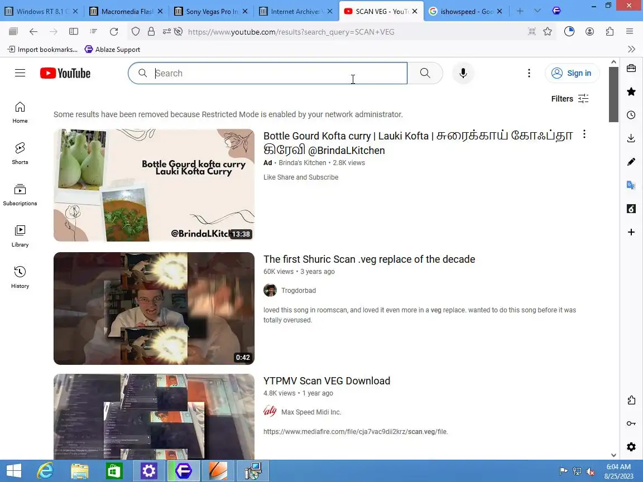Open Windows Start button
The image size is (643, 482).
coord(14,471)
